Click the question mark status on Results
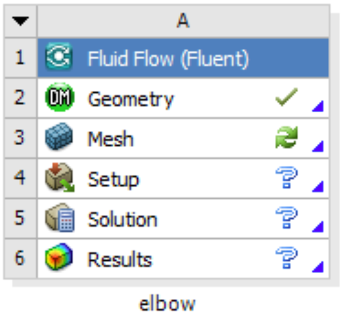Viewport: 347px width, 315px height. tap(287, 258)
